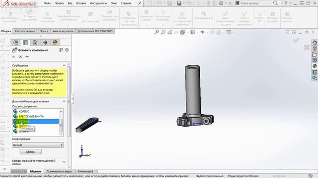Viewport: 318px width, 178px height.
Task: Click the View Orientation icon in heads-up toolbar
Action: click(x=182, y=32)
